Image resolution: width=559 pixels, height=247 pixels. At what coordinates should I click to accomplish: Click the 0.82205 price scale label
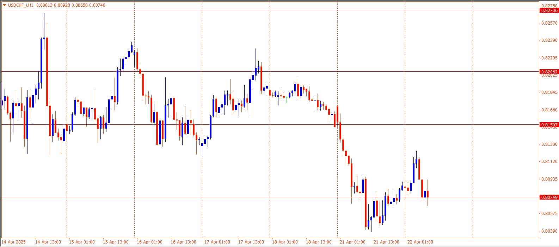pos(549,58)
